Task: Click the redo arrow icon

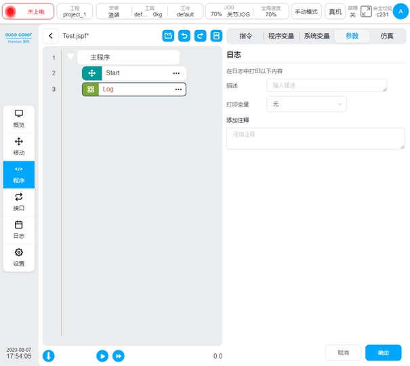Action: tap(200, 36)
